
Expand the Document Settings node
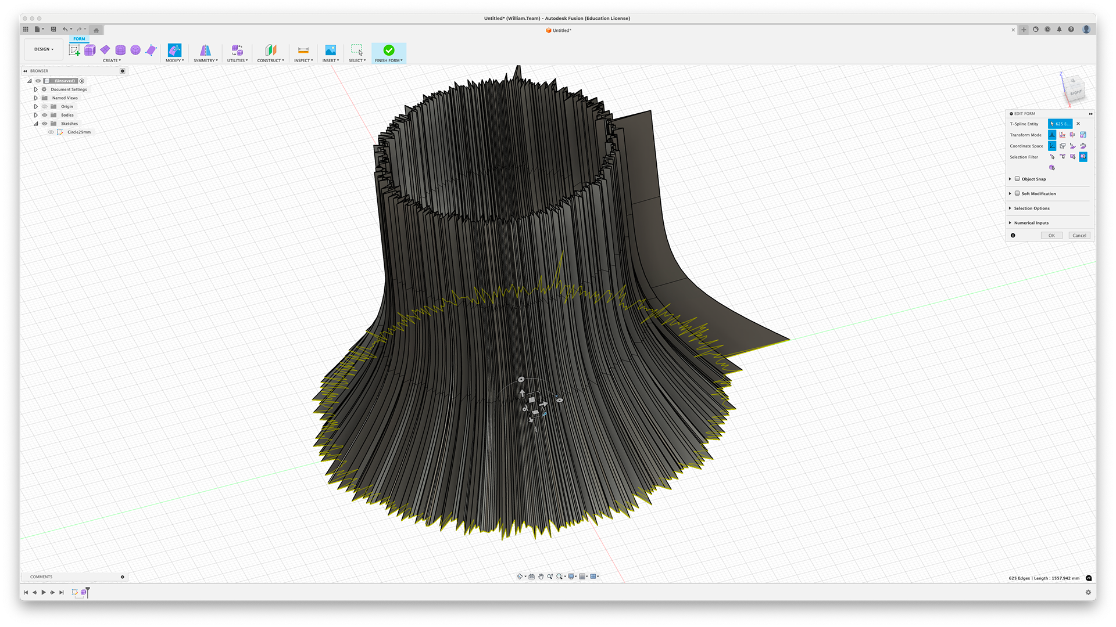[35, 89]
